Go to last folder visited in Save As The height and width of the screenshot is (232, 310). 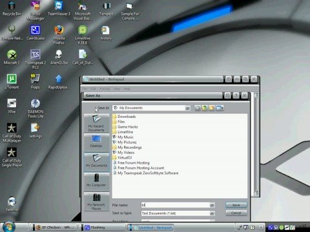click(x=198, y=108)
